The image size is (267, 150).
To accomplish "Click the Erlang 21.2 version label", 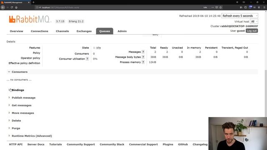I will click(76, 21).
